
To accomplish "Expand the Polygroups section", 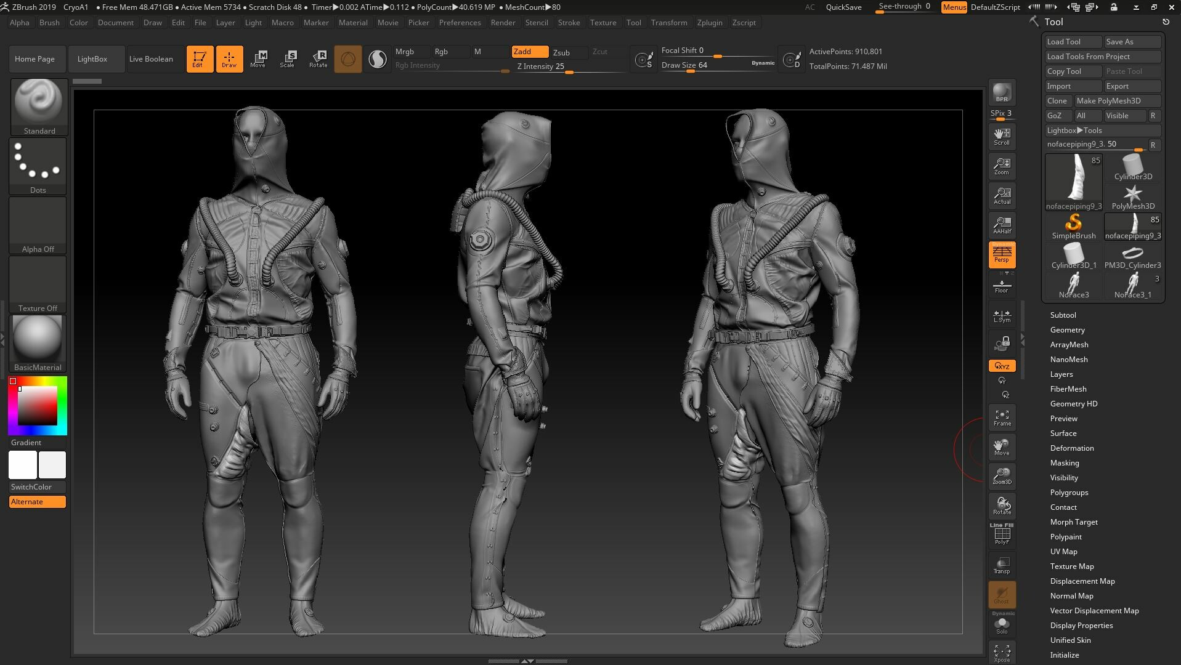I will point(1069,493).
